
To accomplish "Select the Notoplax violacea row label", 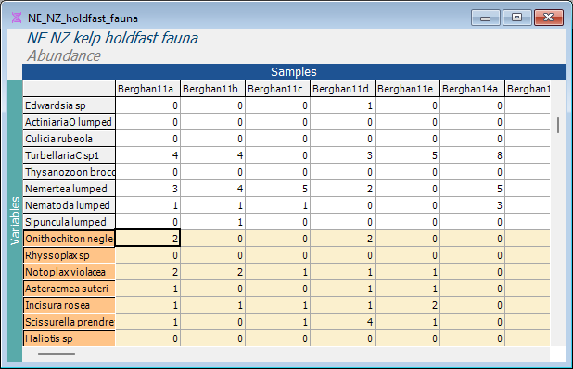I will [69, 272].
